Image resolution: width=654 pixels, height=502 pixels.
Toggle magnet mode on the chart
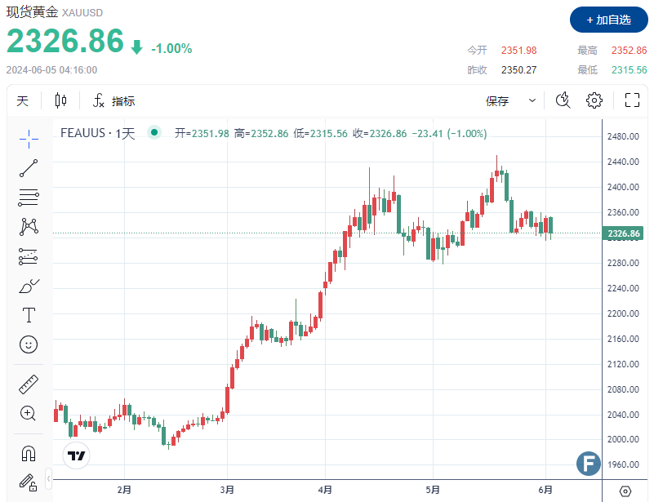coord(29,451)
